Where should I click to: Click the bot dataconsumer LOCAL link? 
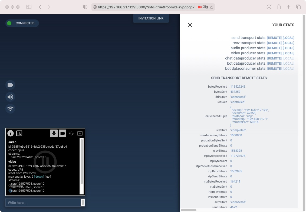[288, 69]
